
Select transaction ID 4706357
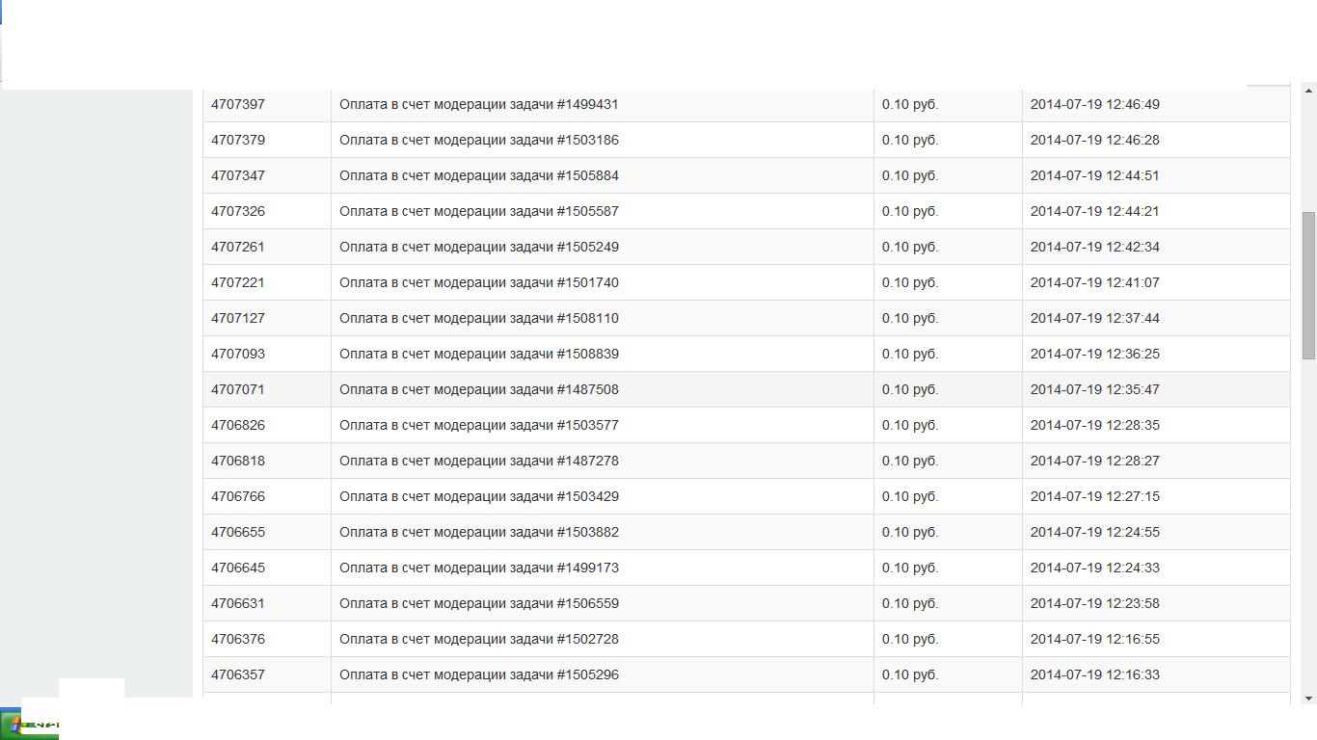click(x=238, y=674)
